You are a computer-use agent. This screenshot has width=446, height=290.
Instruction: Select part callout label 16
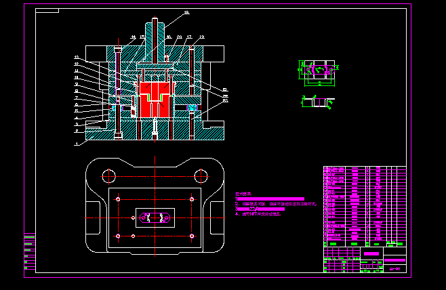[169, 37]
